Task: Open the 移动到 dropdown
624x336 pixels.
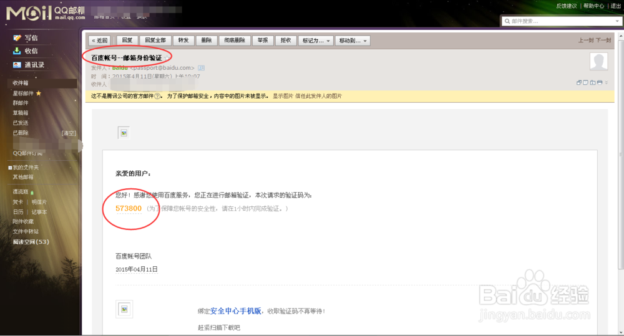Action: (x=353, y=41)
